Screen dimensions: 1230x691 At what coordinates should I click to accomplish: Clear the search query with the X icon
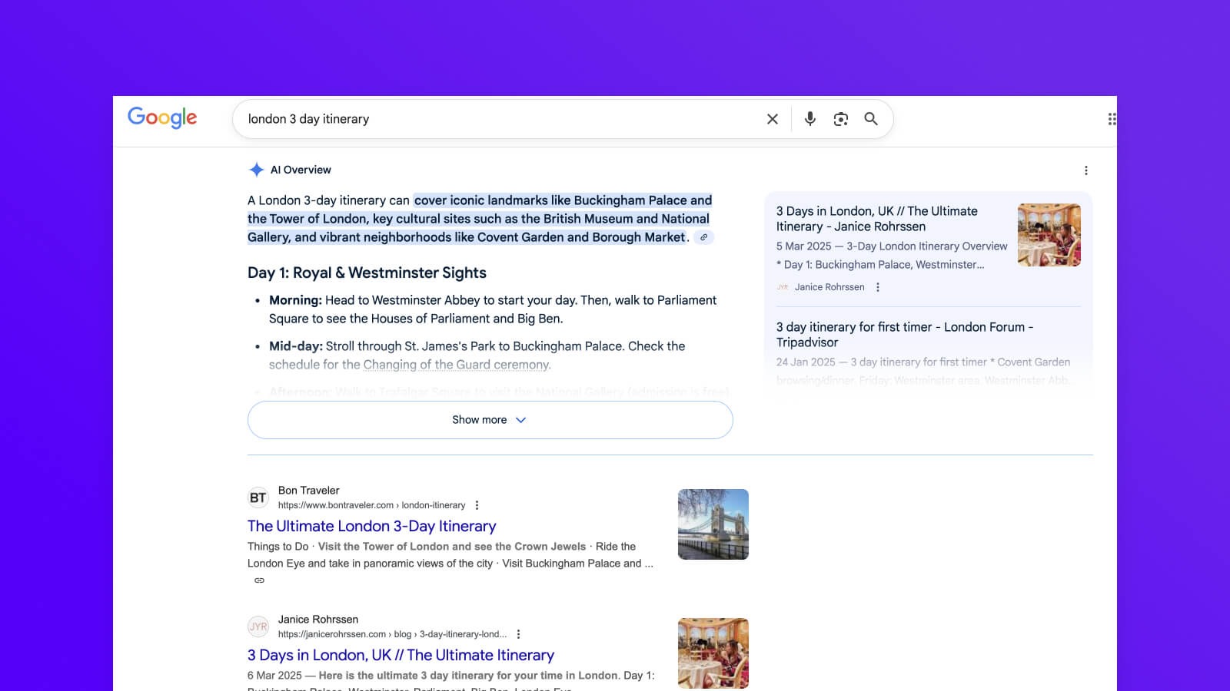coord(772,119)
